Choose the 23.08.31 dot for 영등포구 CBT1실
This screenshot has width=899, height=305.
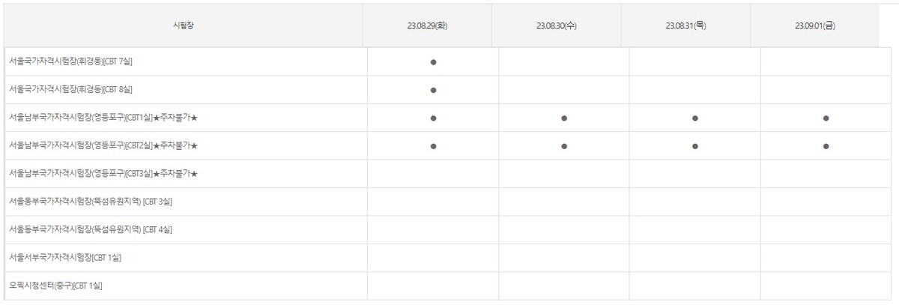click(695, 118)
